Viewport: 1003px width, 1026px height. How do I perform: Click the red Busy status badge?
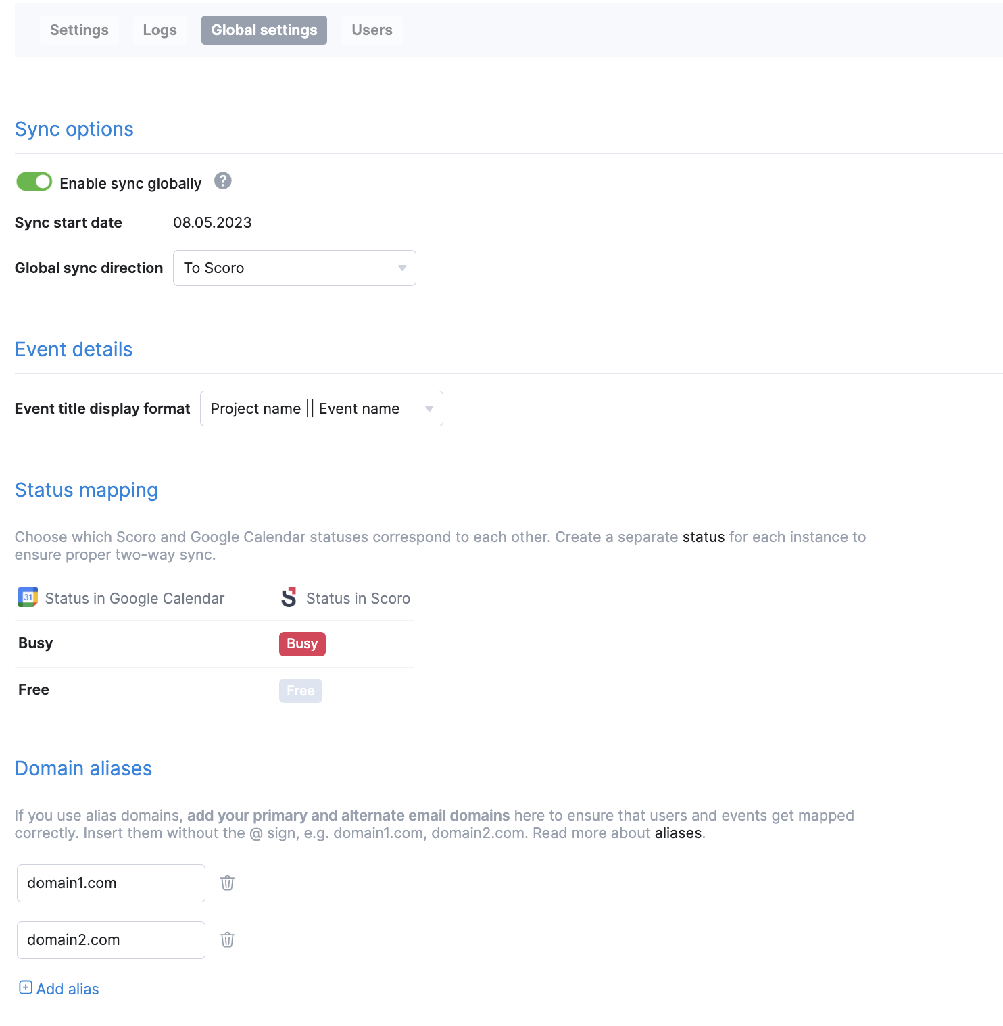302,644
